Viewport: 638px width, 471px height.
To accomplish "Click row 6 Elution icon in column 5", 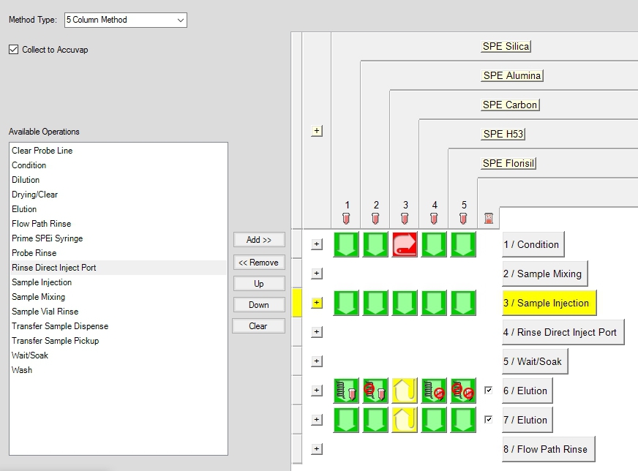I will coord(463,391).
